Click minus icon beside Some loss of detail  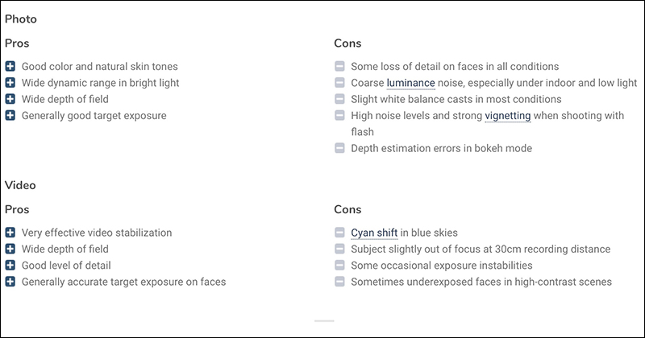click(339, 66)
